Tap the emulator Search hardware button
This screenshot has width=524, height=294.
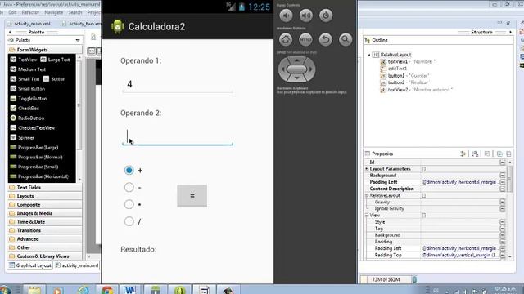tap(346, 39)
